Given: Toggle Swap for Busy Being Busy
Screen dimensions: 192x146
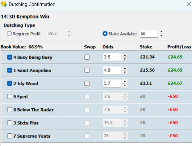Looking at the screenshot, I should [87, 57].
